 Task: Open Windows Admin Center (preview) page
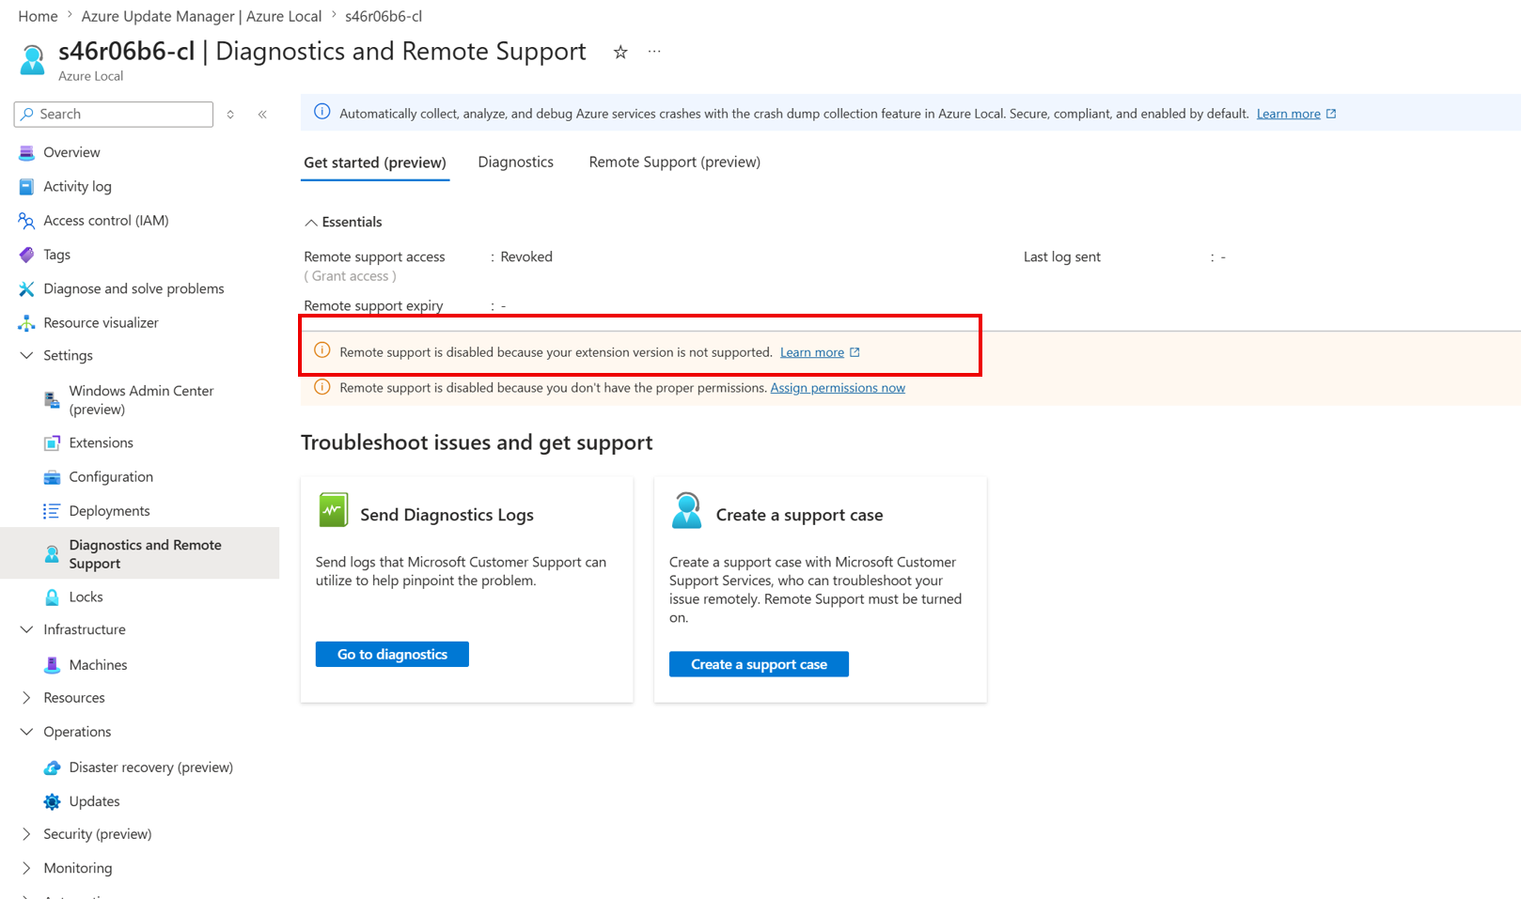141,400
